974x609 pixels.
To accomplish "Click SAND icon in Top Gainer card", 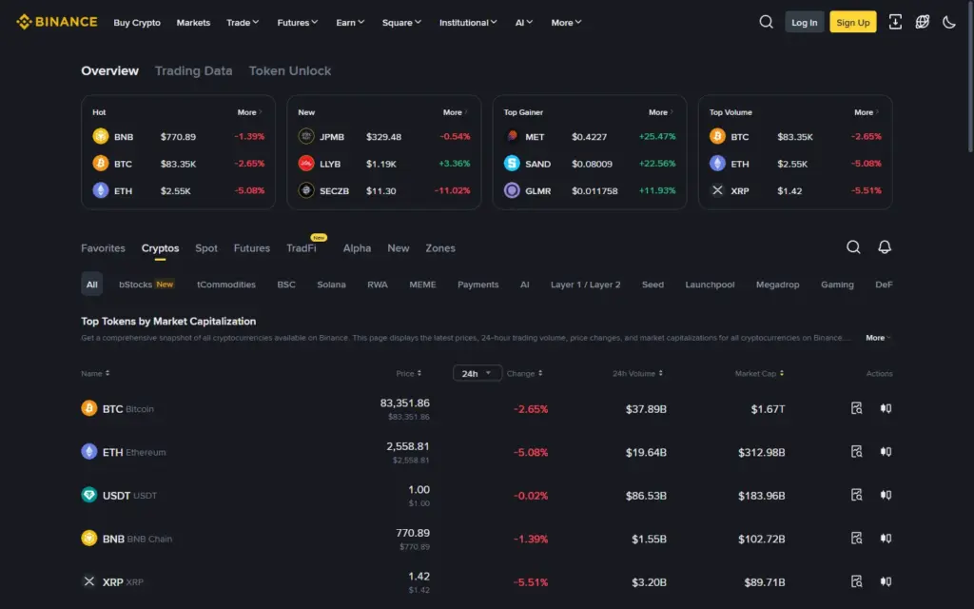I will pos(512,164).
